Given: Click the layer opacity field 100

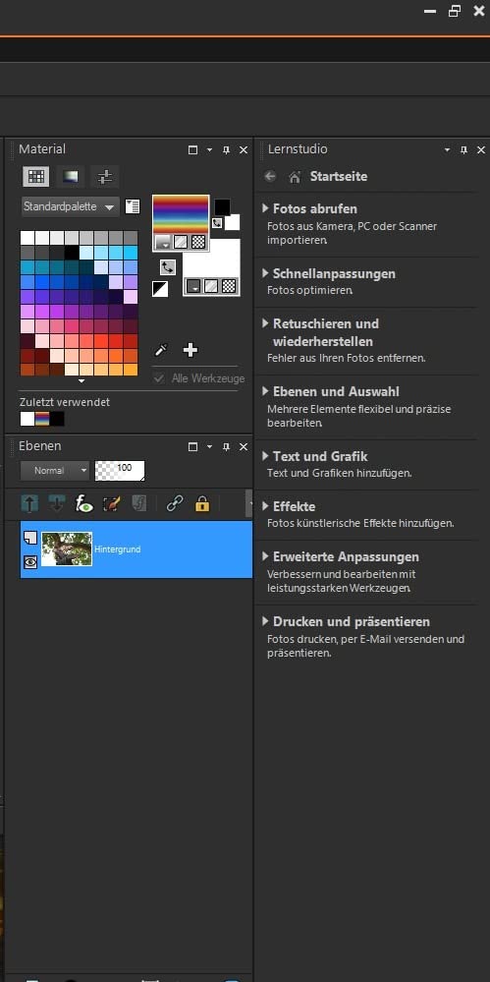Looking at the screenshot, I should [120, 470].
